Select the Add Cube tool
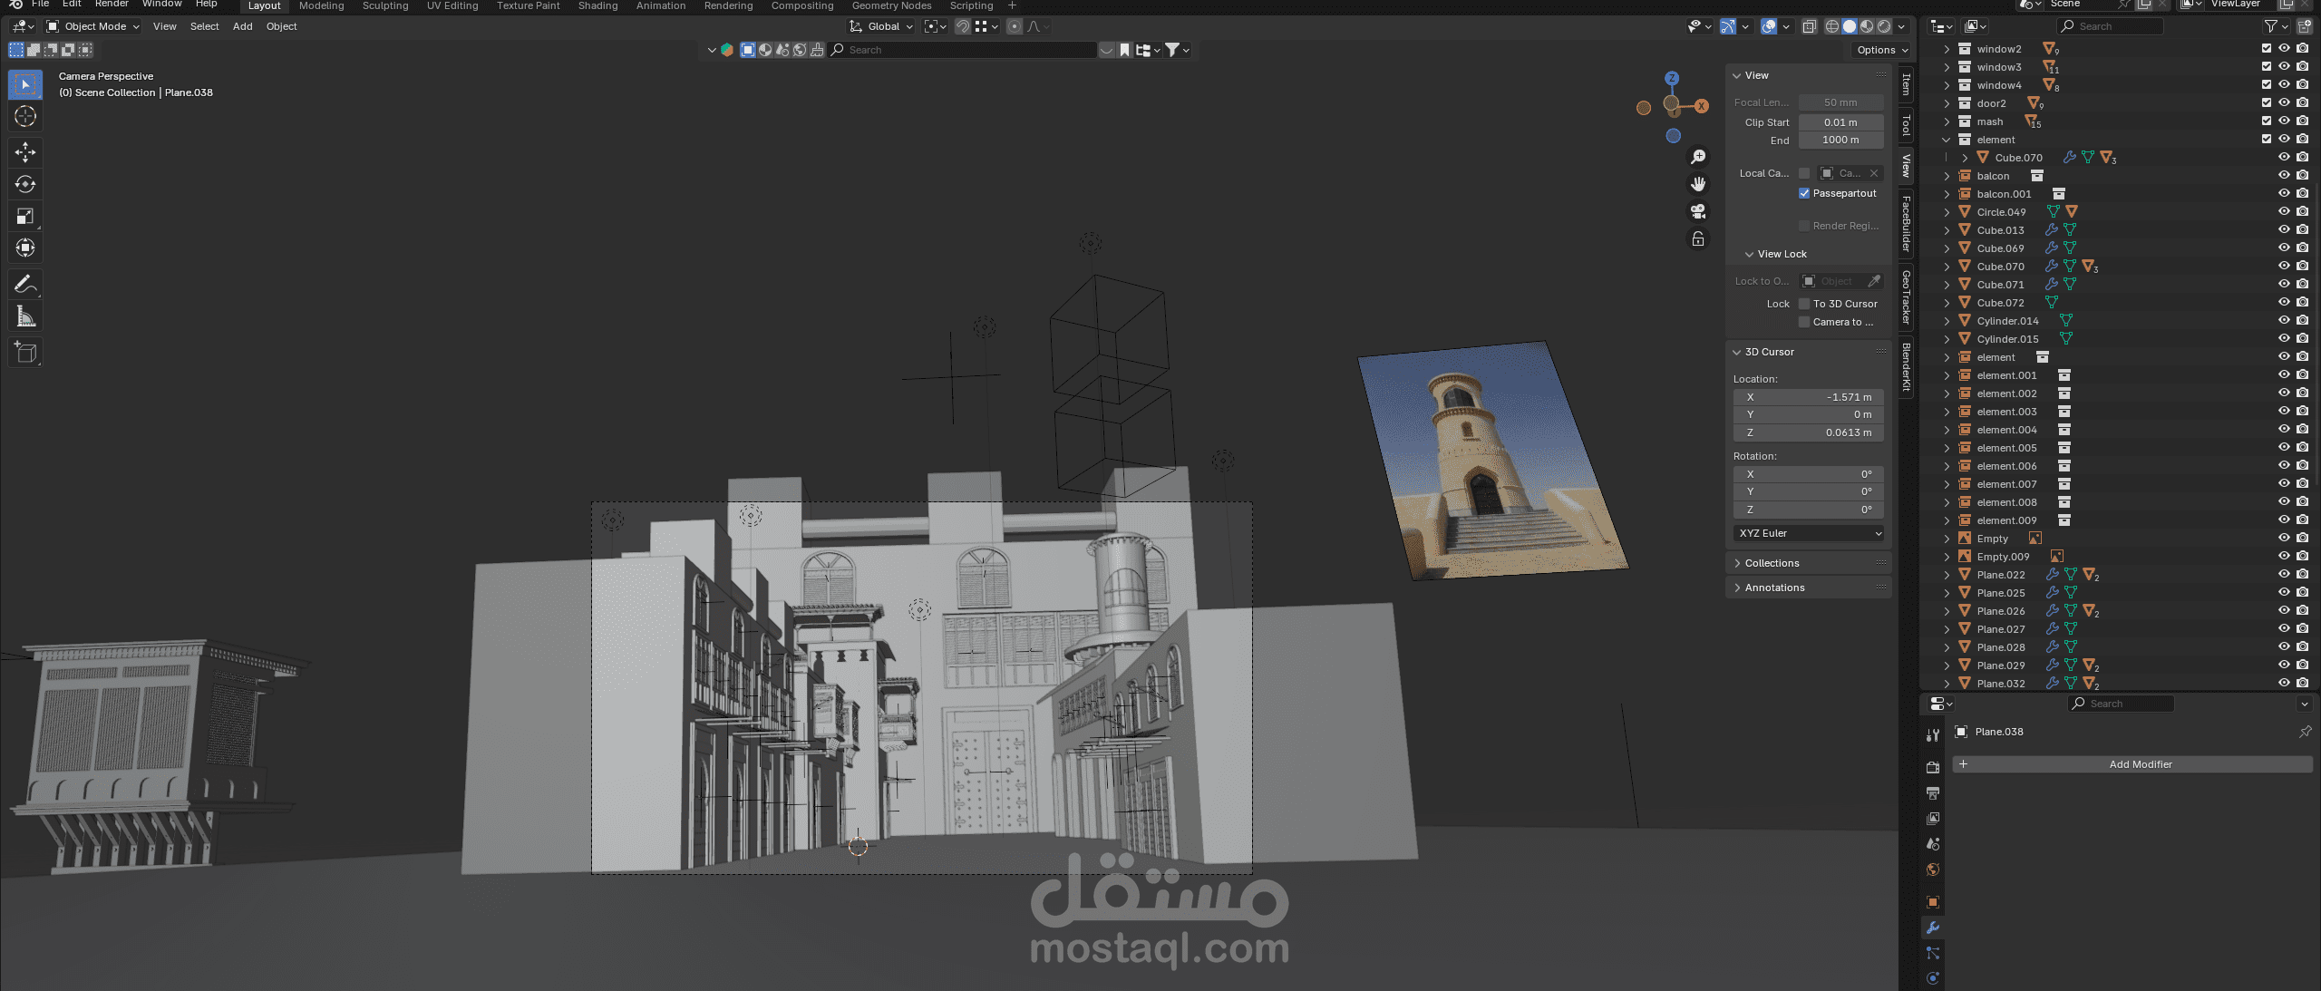Image resolution: width=2321 pixels, height=991 pixels. point(25,352)
